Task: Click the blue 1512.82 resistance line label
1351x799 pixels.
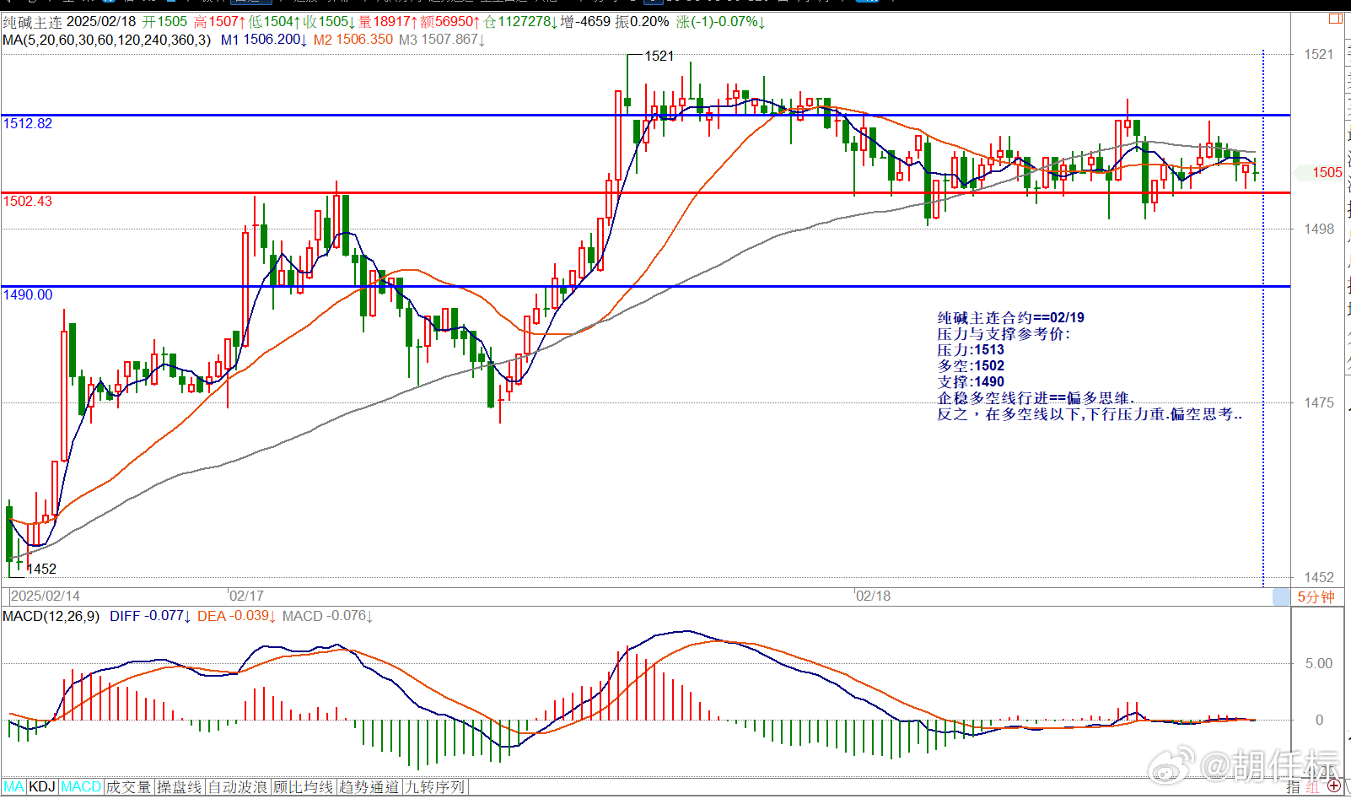Action: pyautogui.click(x=28, y=124)
